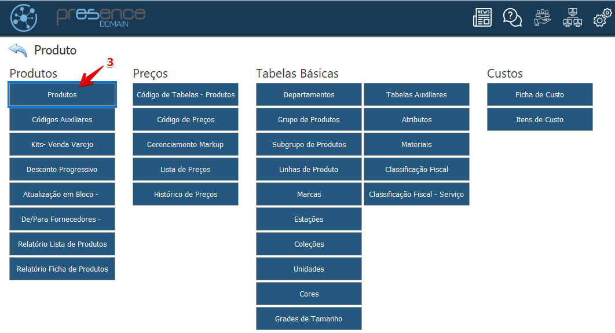
Task: View Histórico de Preços
Action: coord(185,195)
